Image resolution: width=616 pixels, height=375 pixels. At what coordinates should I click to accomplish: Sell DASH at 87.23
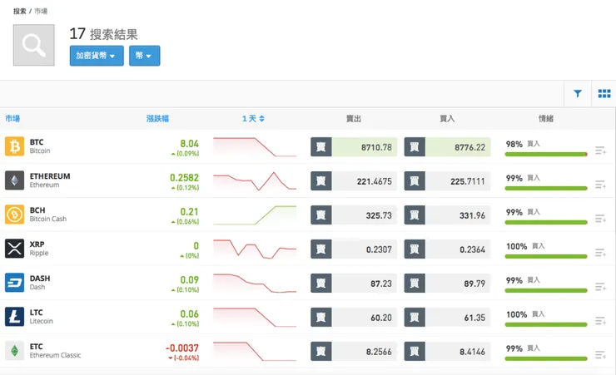click(354, 284)
